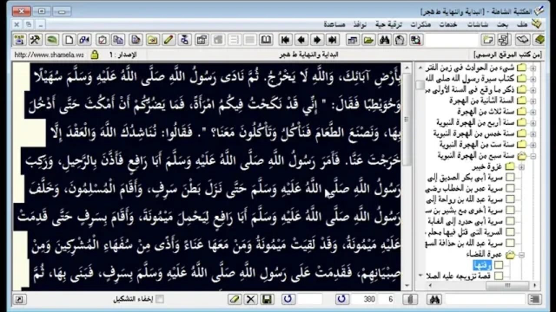
Task: Click the hammer and wrench tools icon
Action: [x=35, y=40]
